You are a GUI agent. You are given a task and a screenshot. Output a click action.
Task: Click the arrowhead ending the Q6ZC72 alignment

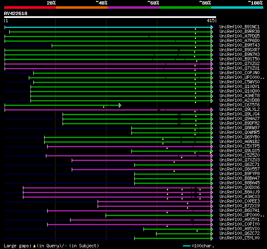tap(212, 234)
